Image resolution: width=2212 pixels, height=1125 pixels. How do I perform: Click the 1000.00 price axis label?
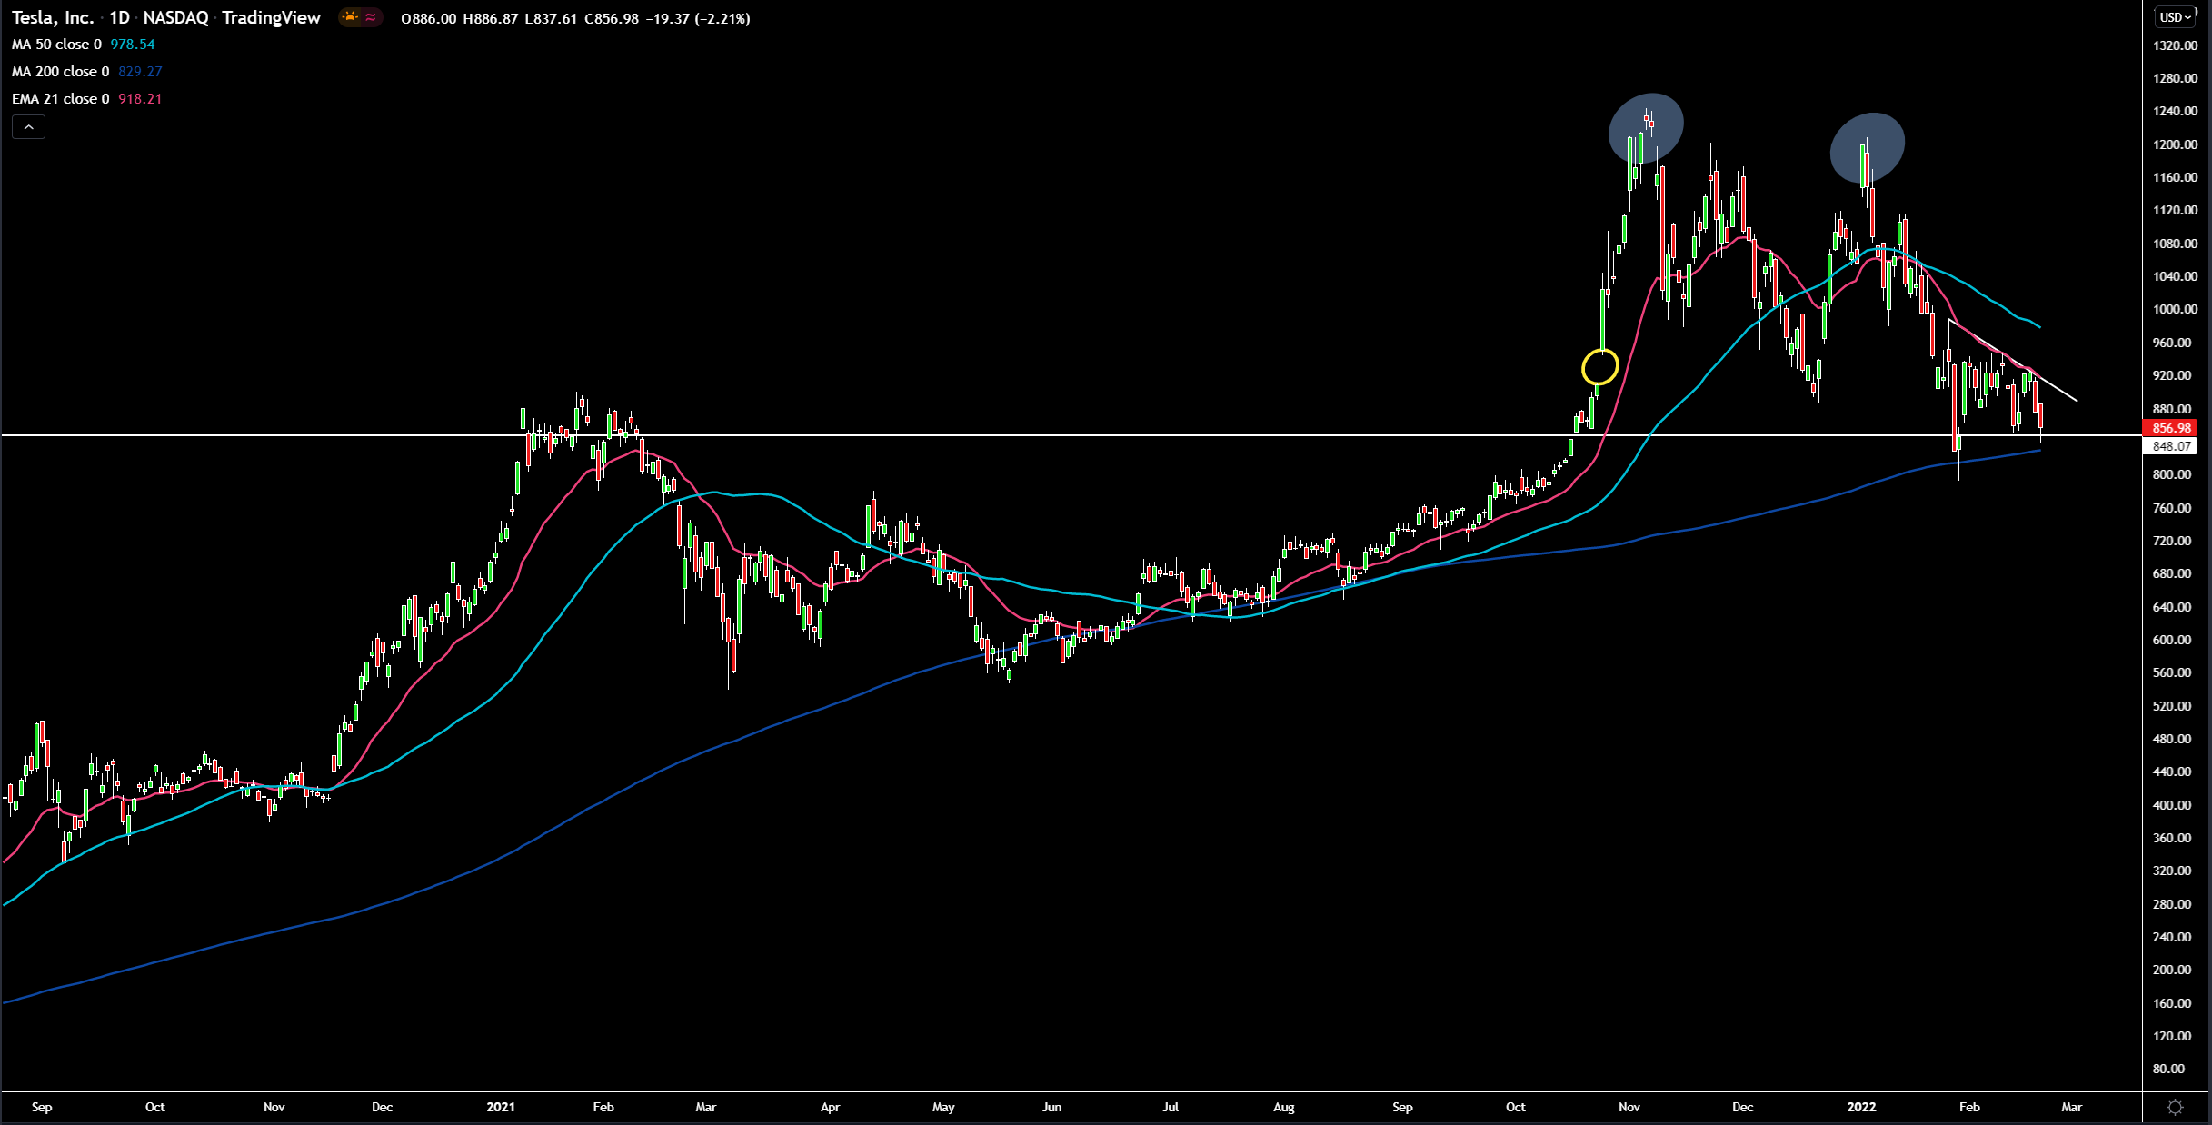[x=2175, y=309]
